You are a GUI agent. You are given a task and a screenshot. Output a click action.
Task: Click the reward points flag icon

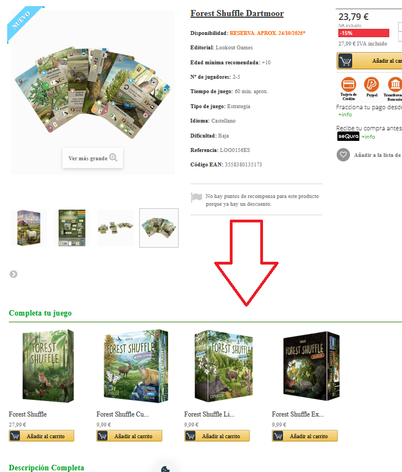(197, 197)
